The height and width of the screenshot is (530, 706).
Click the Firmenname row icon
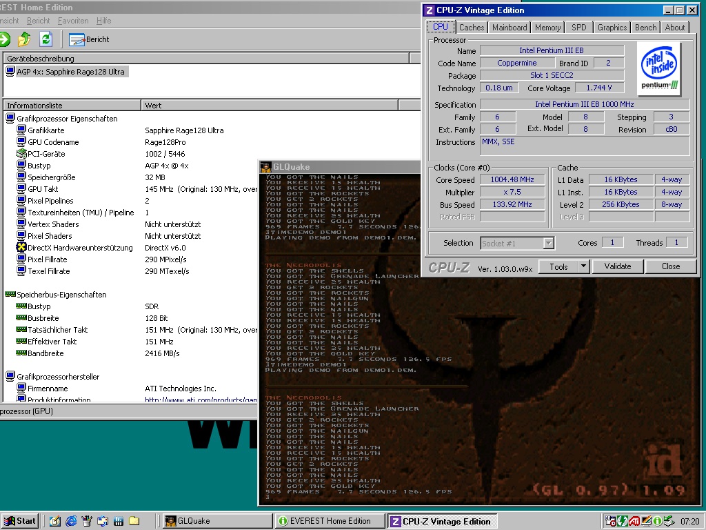coord(21,388)
